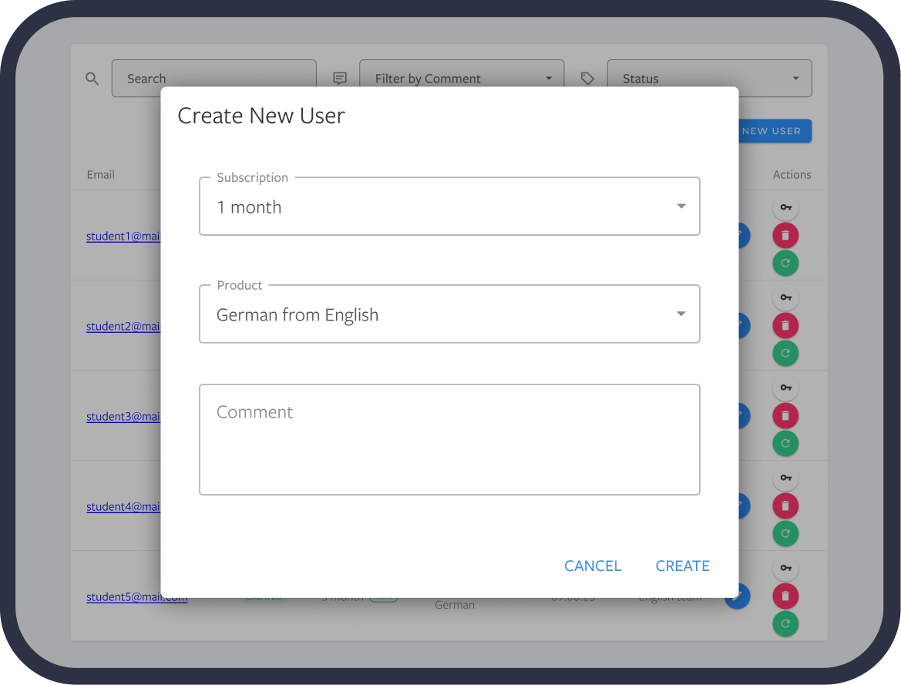Open the student1@mail.com email link
Screen dimensions: 901x685
(123, 236)
